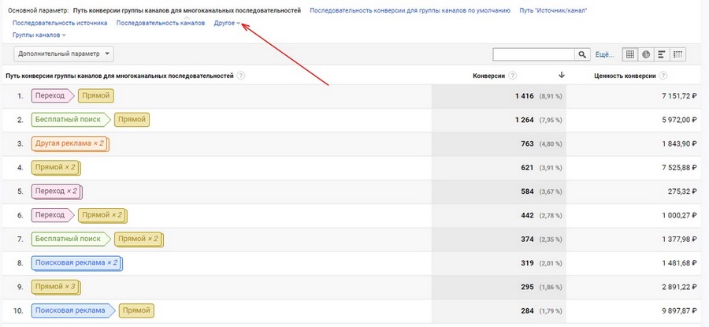Click conversions value 374
Viewport: 709px width, 327px height.
(528, 240)
